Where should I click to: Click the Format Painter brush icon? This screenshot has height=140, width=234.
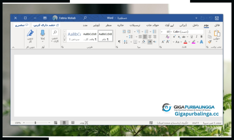[210, 42]
